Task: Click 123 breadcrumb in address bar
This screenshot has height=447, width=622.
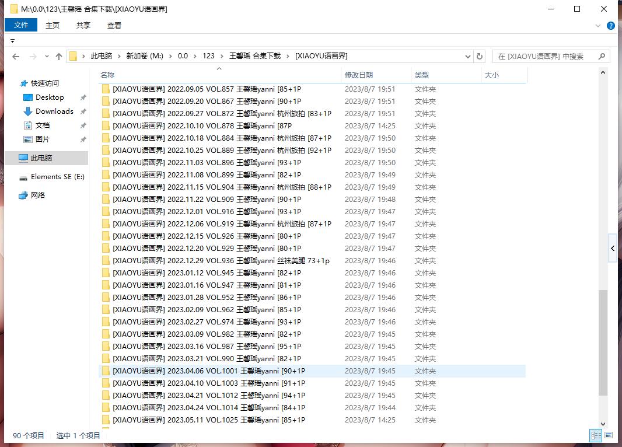Action: click(x=208, y=56)
